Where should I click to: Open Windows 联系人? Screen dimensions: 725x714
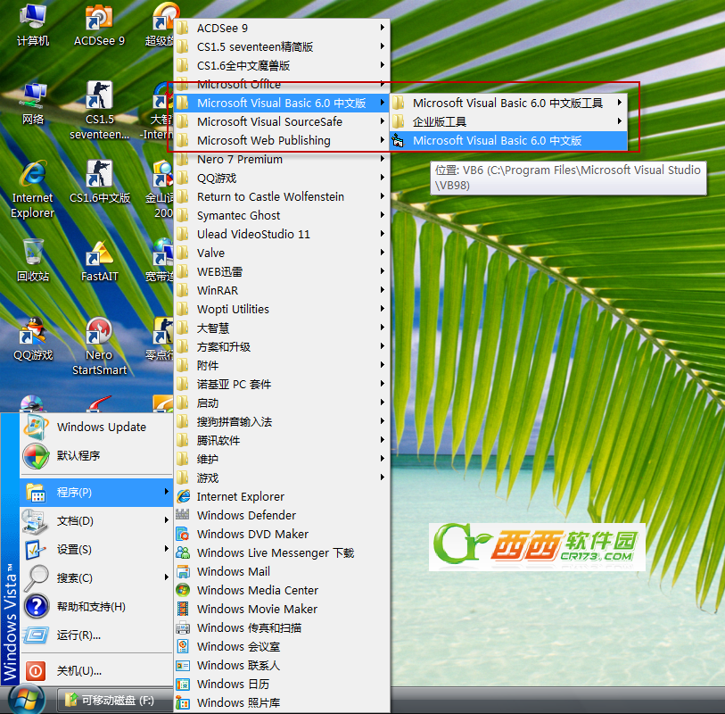click(x=282, y=665)
